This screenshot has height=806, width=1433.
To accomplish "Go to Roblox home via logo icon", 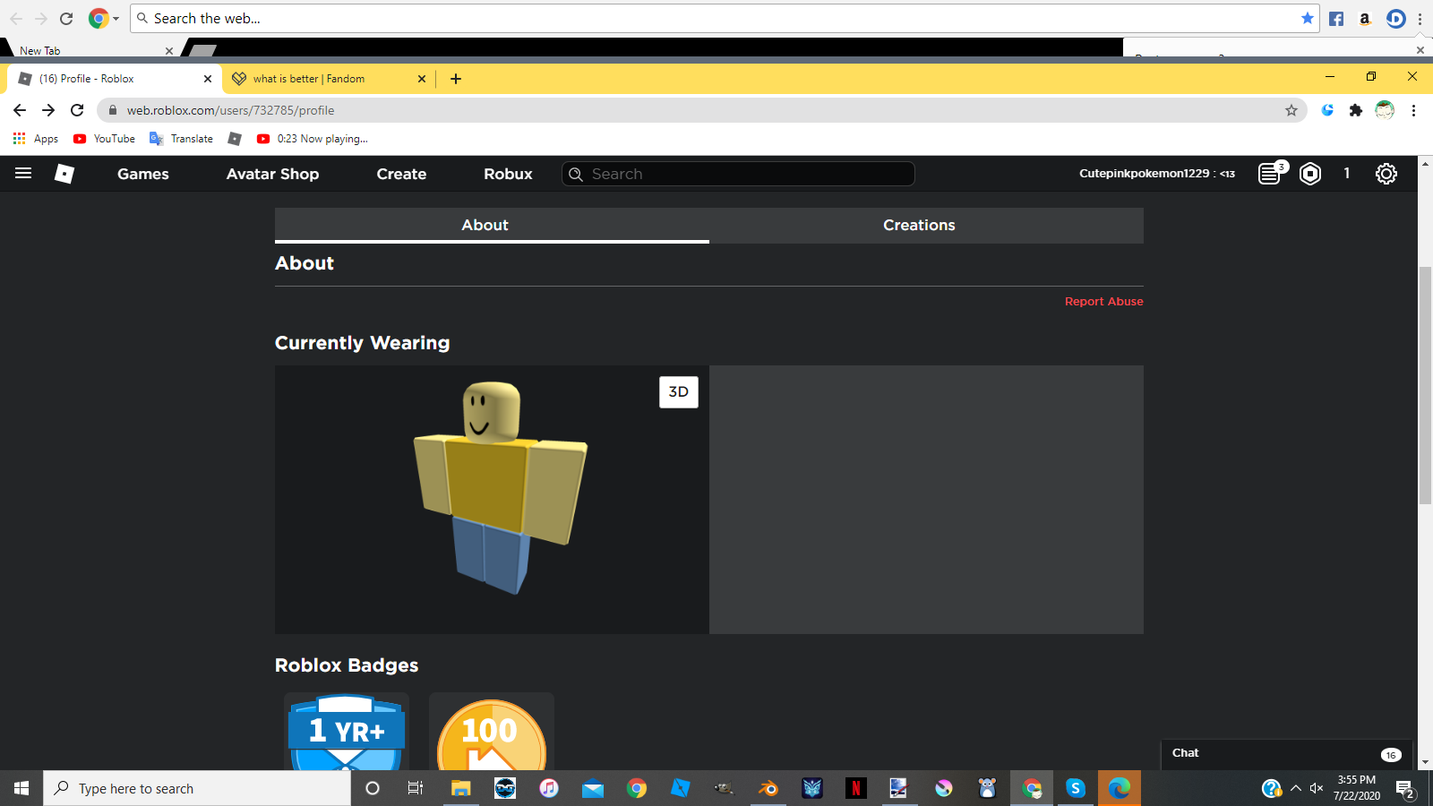I will point(64,173).
